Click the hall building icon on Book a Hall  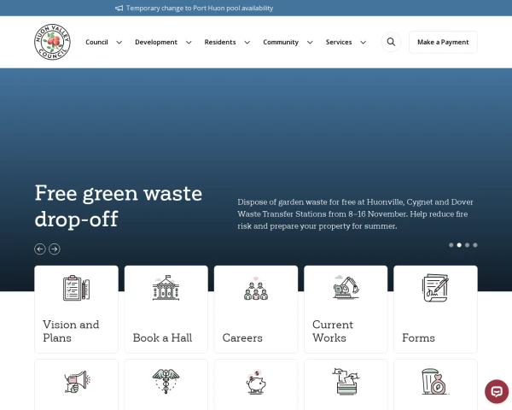click(166, 288)
